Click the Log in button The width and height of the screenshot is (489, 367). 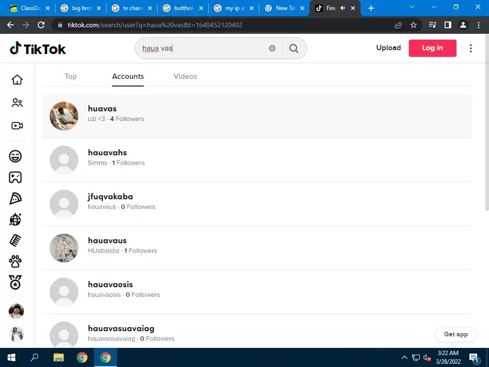pos(432,48)
